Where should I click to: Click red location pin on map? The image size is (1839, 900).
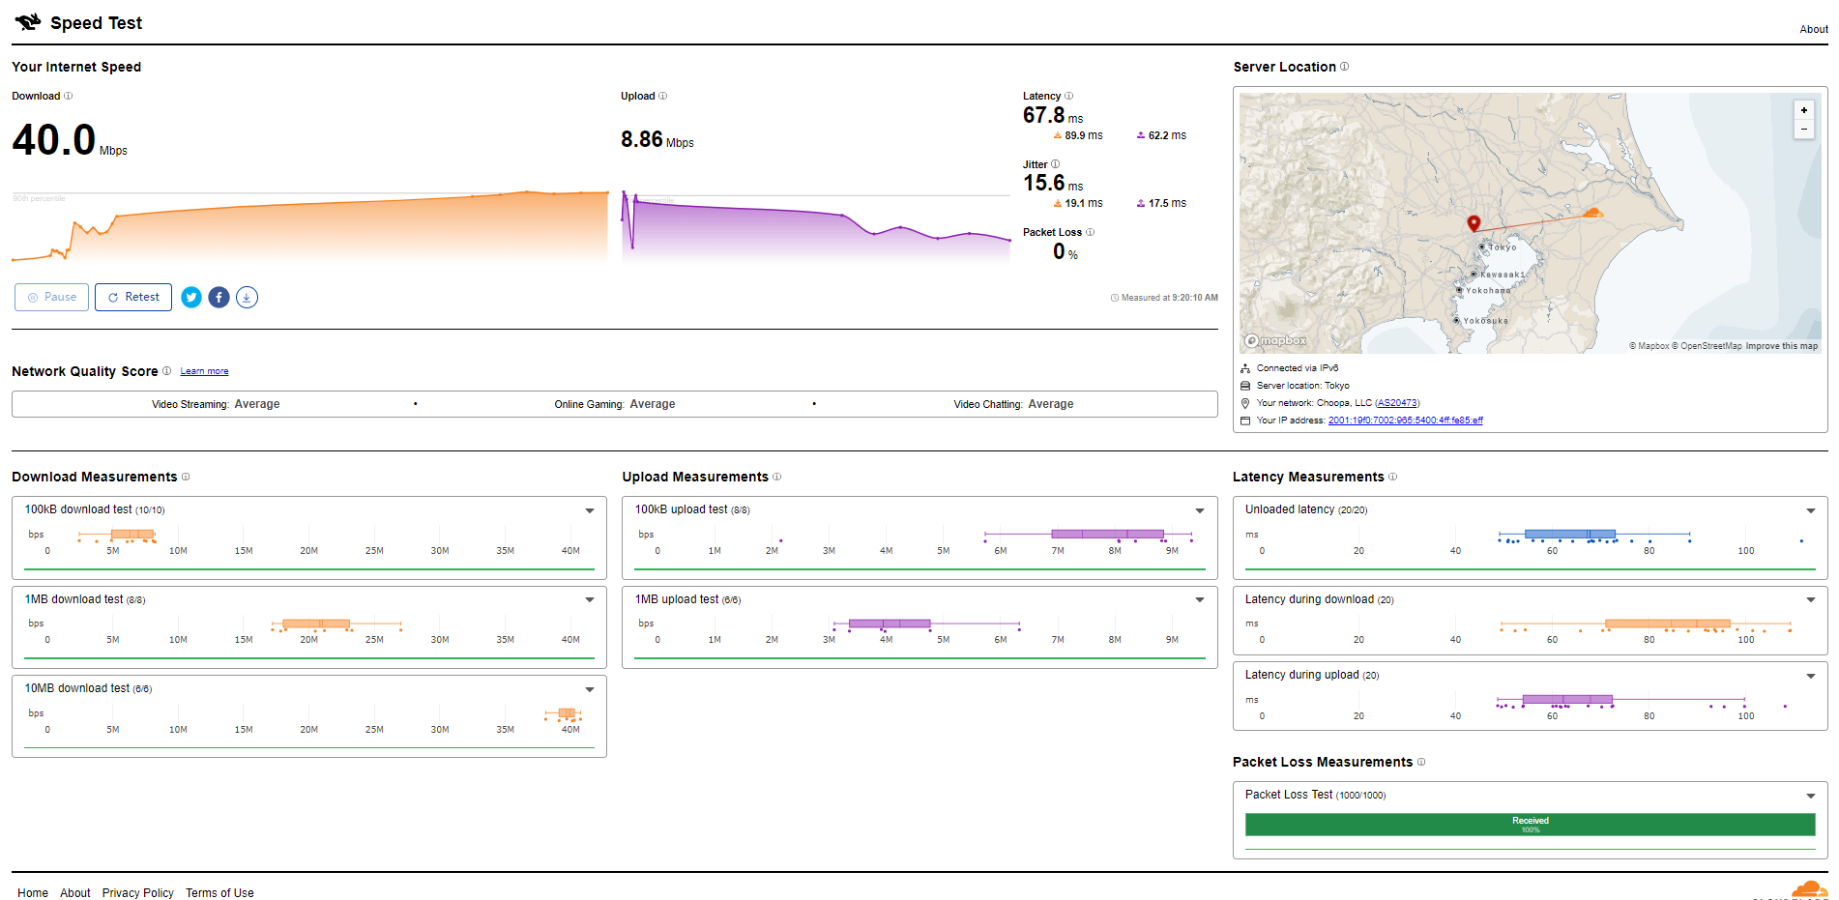[1474, 223]
